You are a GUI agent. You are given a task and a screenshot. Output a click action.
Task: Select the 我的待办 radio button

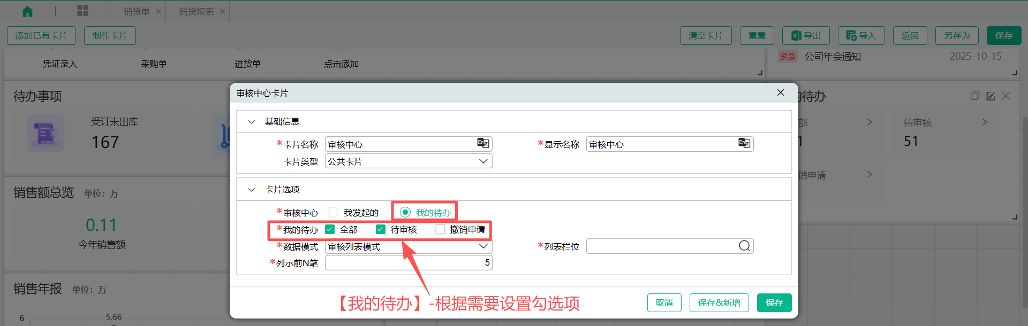pos(405,213)
